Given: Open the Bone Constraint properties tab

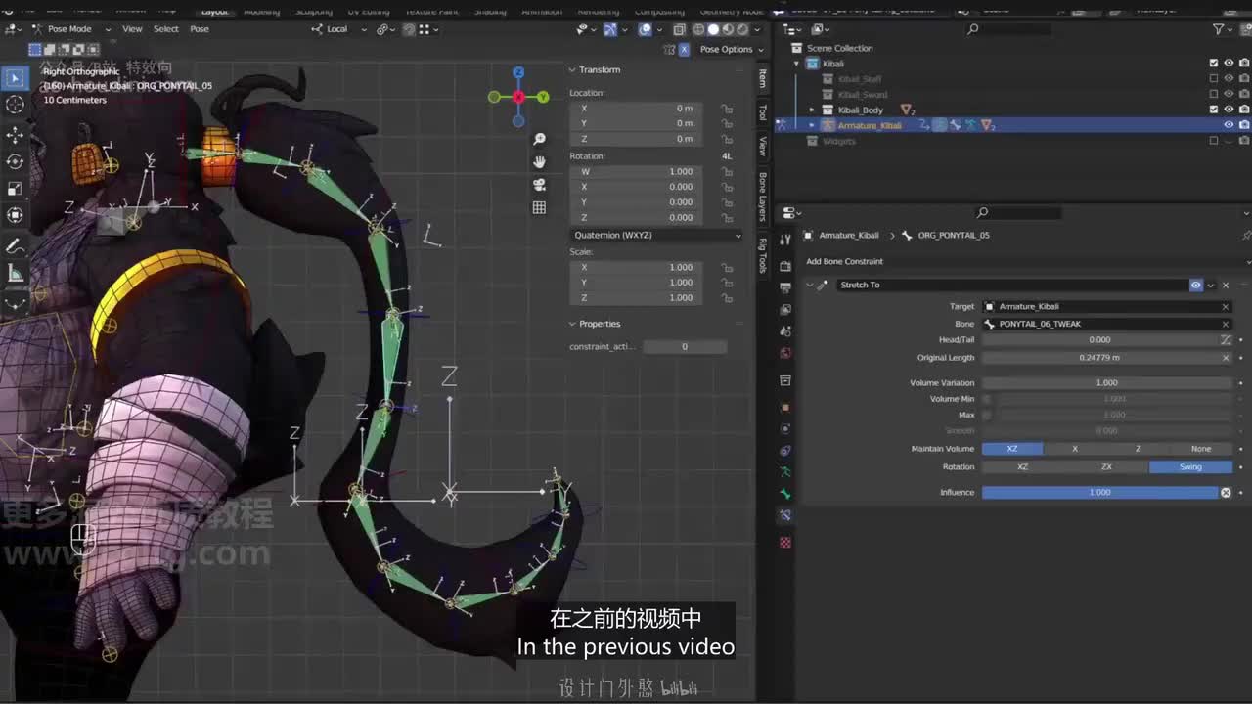Looking at the screenshot, I should (x=785, y=515).
